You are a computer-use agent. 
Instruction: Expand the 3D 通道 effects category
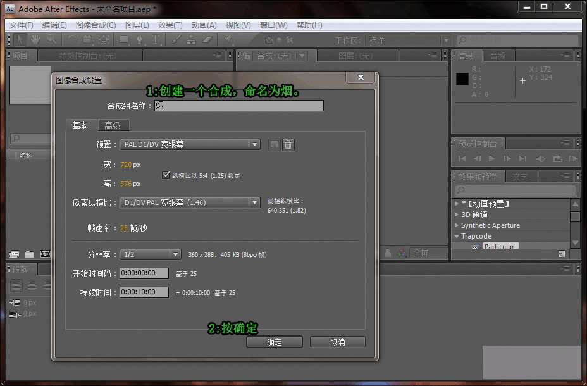click(x=456, y=215)
